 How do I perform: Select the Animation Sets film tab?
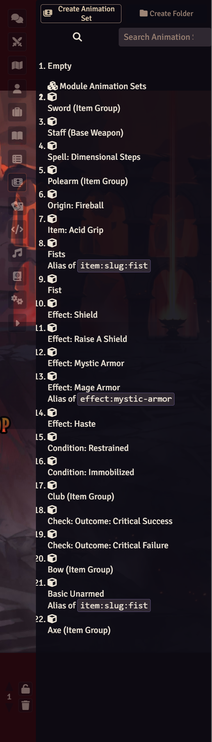[17, 182]
